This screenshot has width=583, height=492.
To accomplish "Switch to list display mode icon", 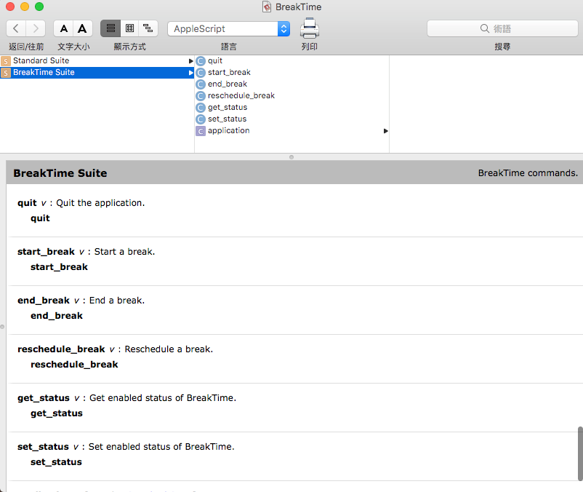I will [x=110, y=28].
